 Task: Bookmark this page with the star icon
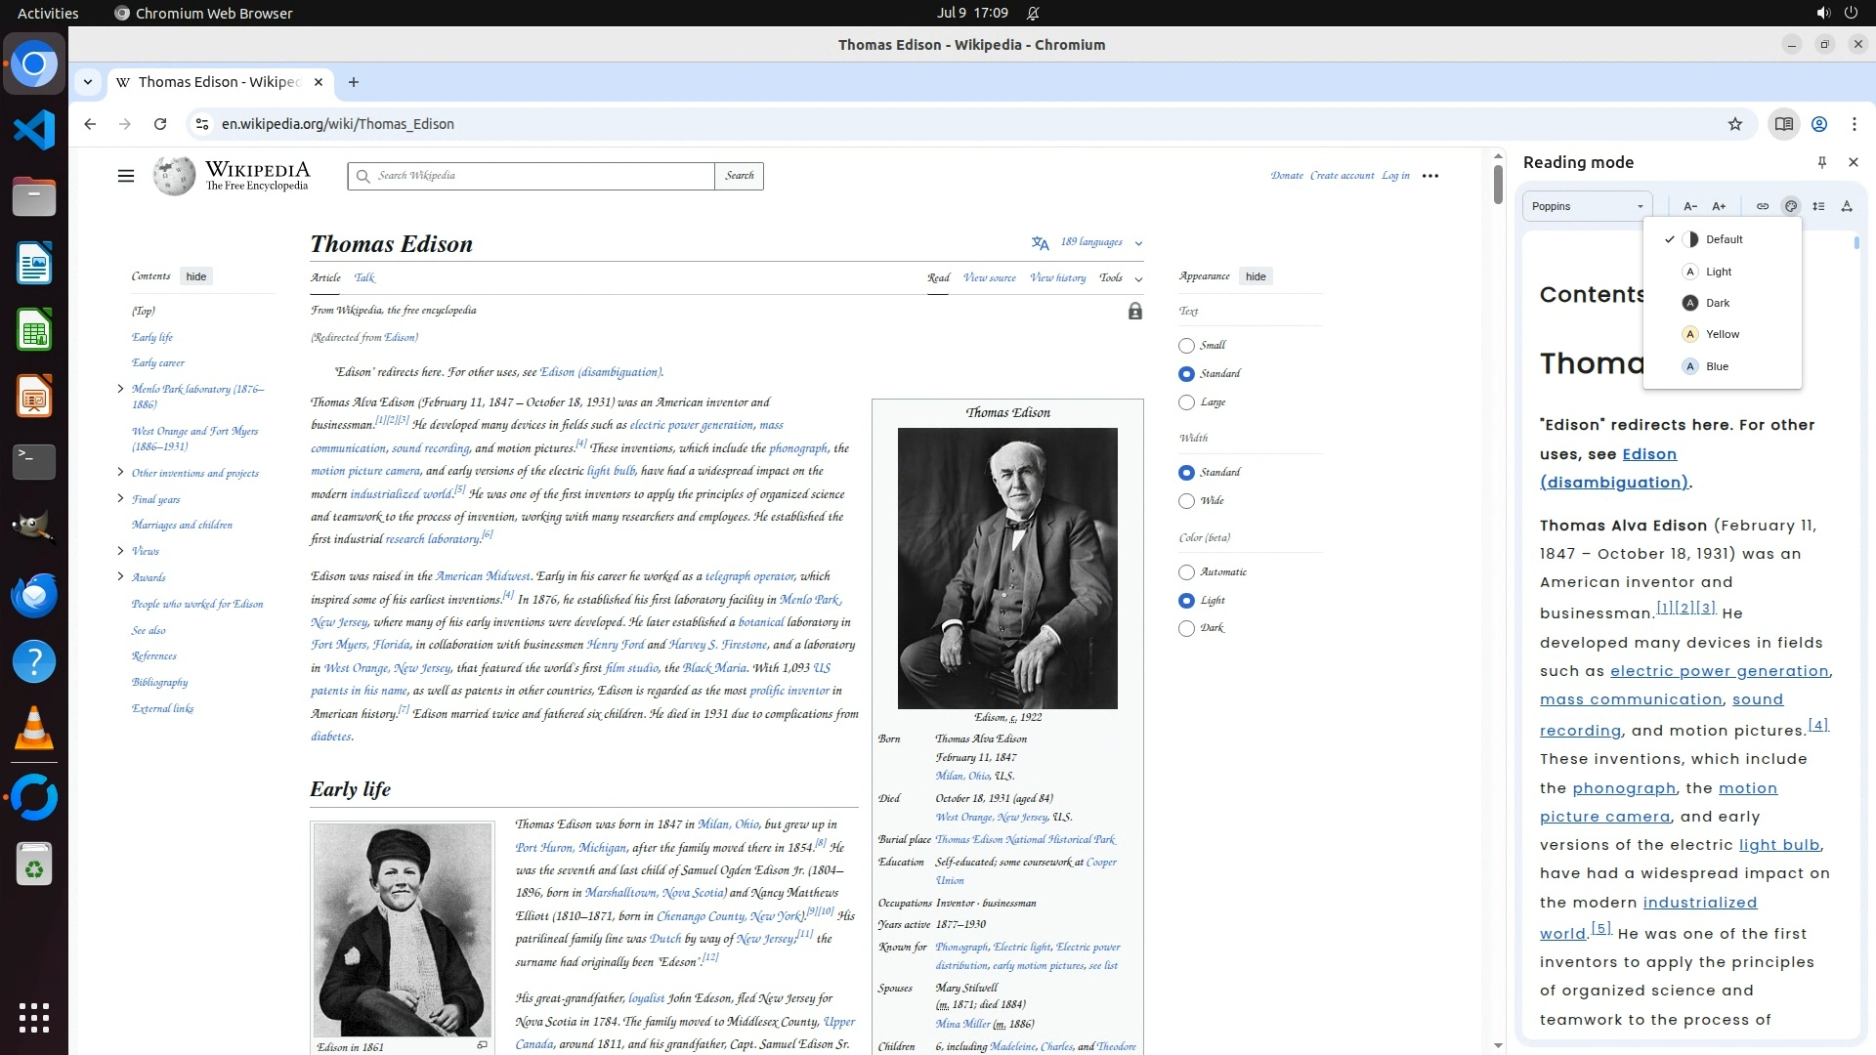tap(1735, 124)
